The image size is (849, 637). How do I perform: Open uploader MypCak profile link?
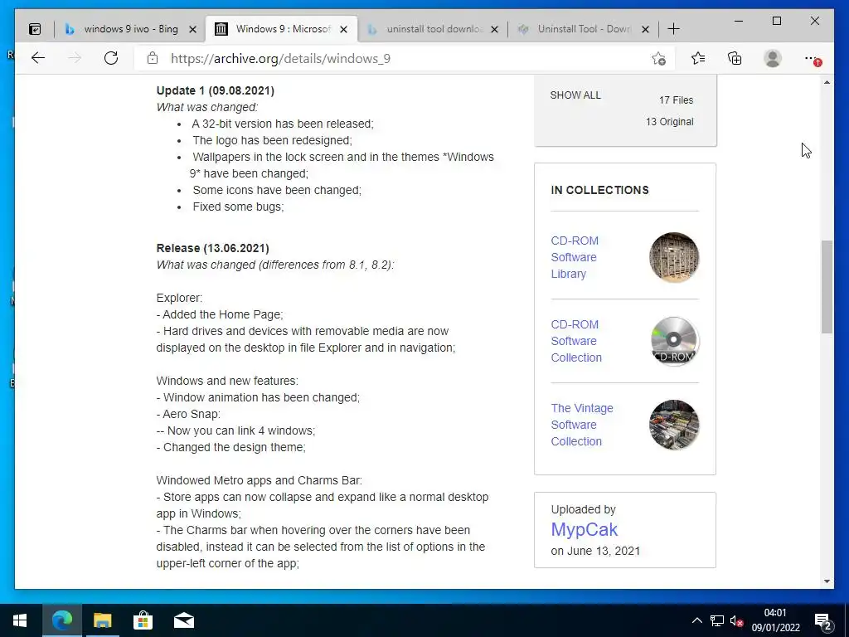click(585, 529)
